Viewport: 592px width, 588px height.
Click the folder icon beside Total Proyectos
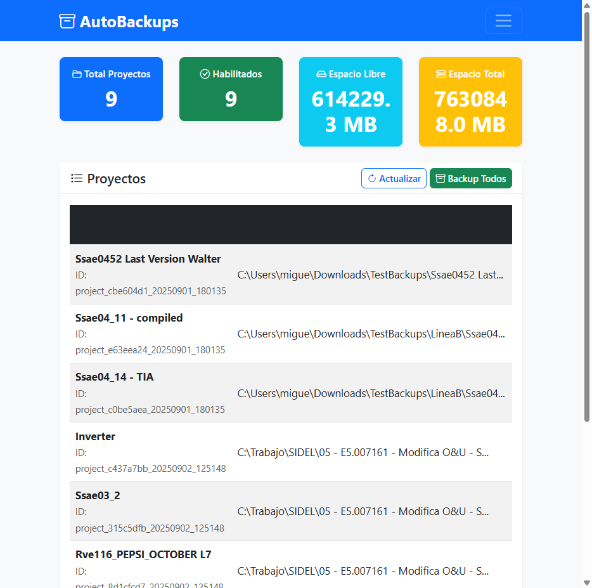click(77, 74)
